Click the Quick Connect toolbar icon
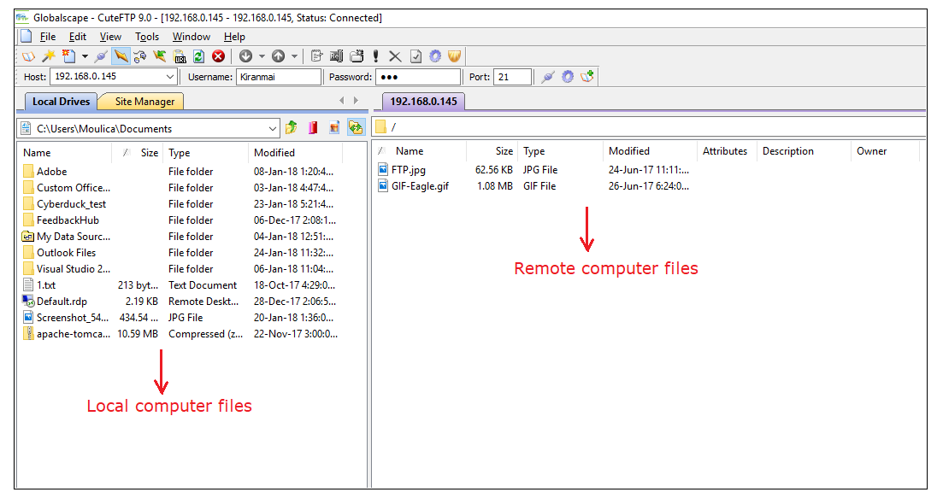Screen dimensions: 943x504 click(140, 56)
